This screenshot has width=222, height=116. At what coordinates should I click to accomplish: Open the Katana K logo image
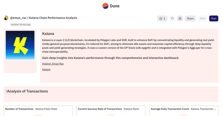coord(20,45)
